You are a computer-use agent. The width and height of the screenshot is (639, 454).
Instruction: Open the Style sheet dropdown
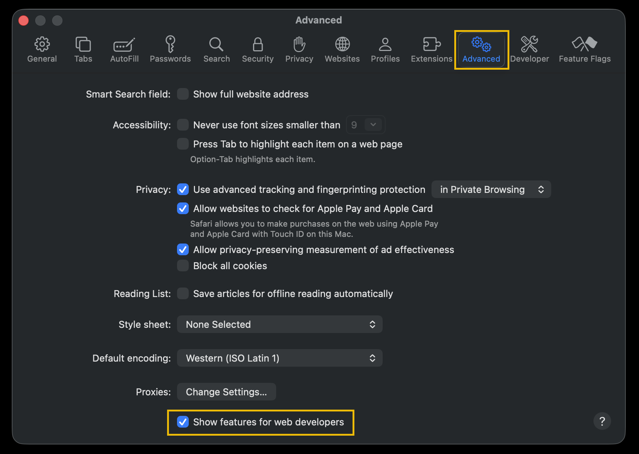point(279,325)
